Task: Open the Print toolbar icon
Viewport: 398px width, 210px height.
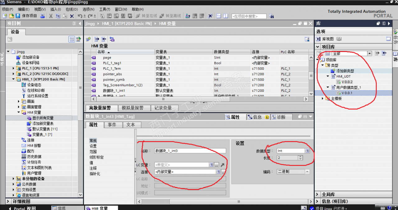Action: coord(42,16)
